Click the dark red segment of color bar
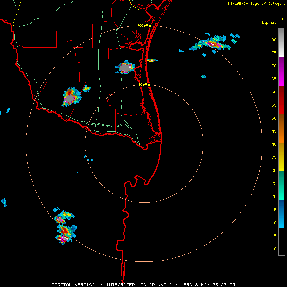The height and width of the screenshot is (287, 287). pos(282,100)
